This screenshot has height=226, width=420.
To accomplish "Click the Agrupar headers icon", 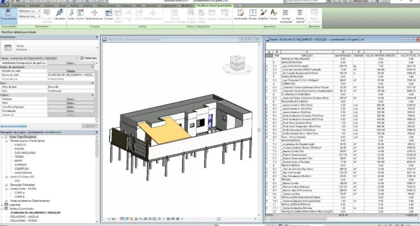I will click(x=212, y=14).
